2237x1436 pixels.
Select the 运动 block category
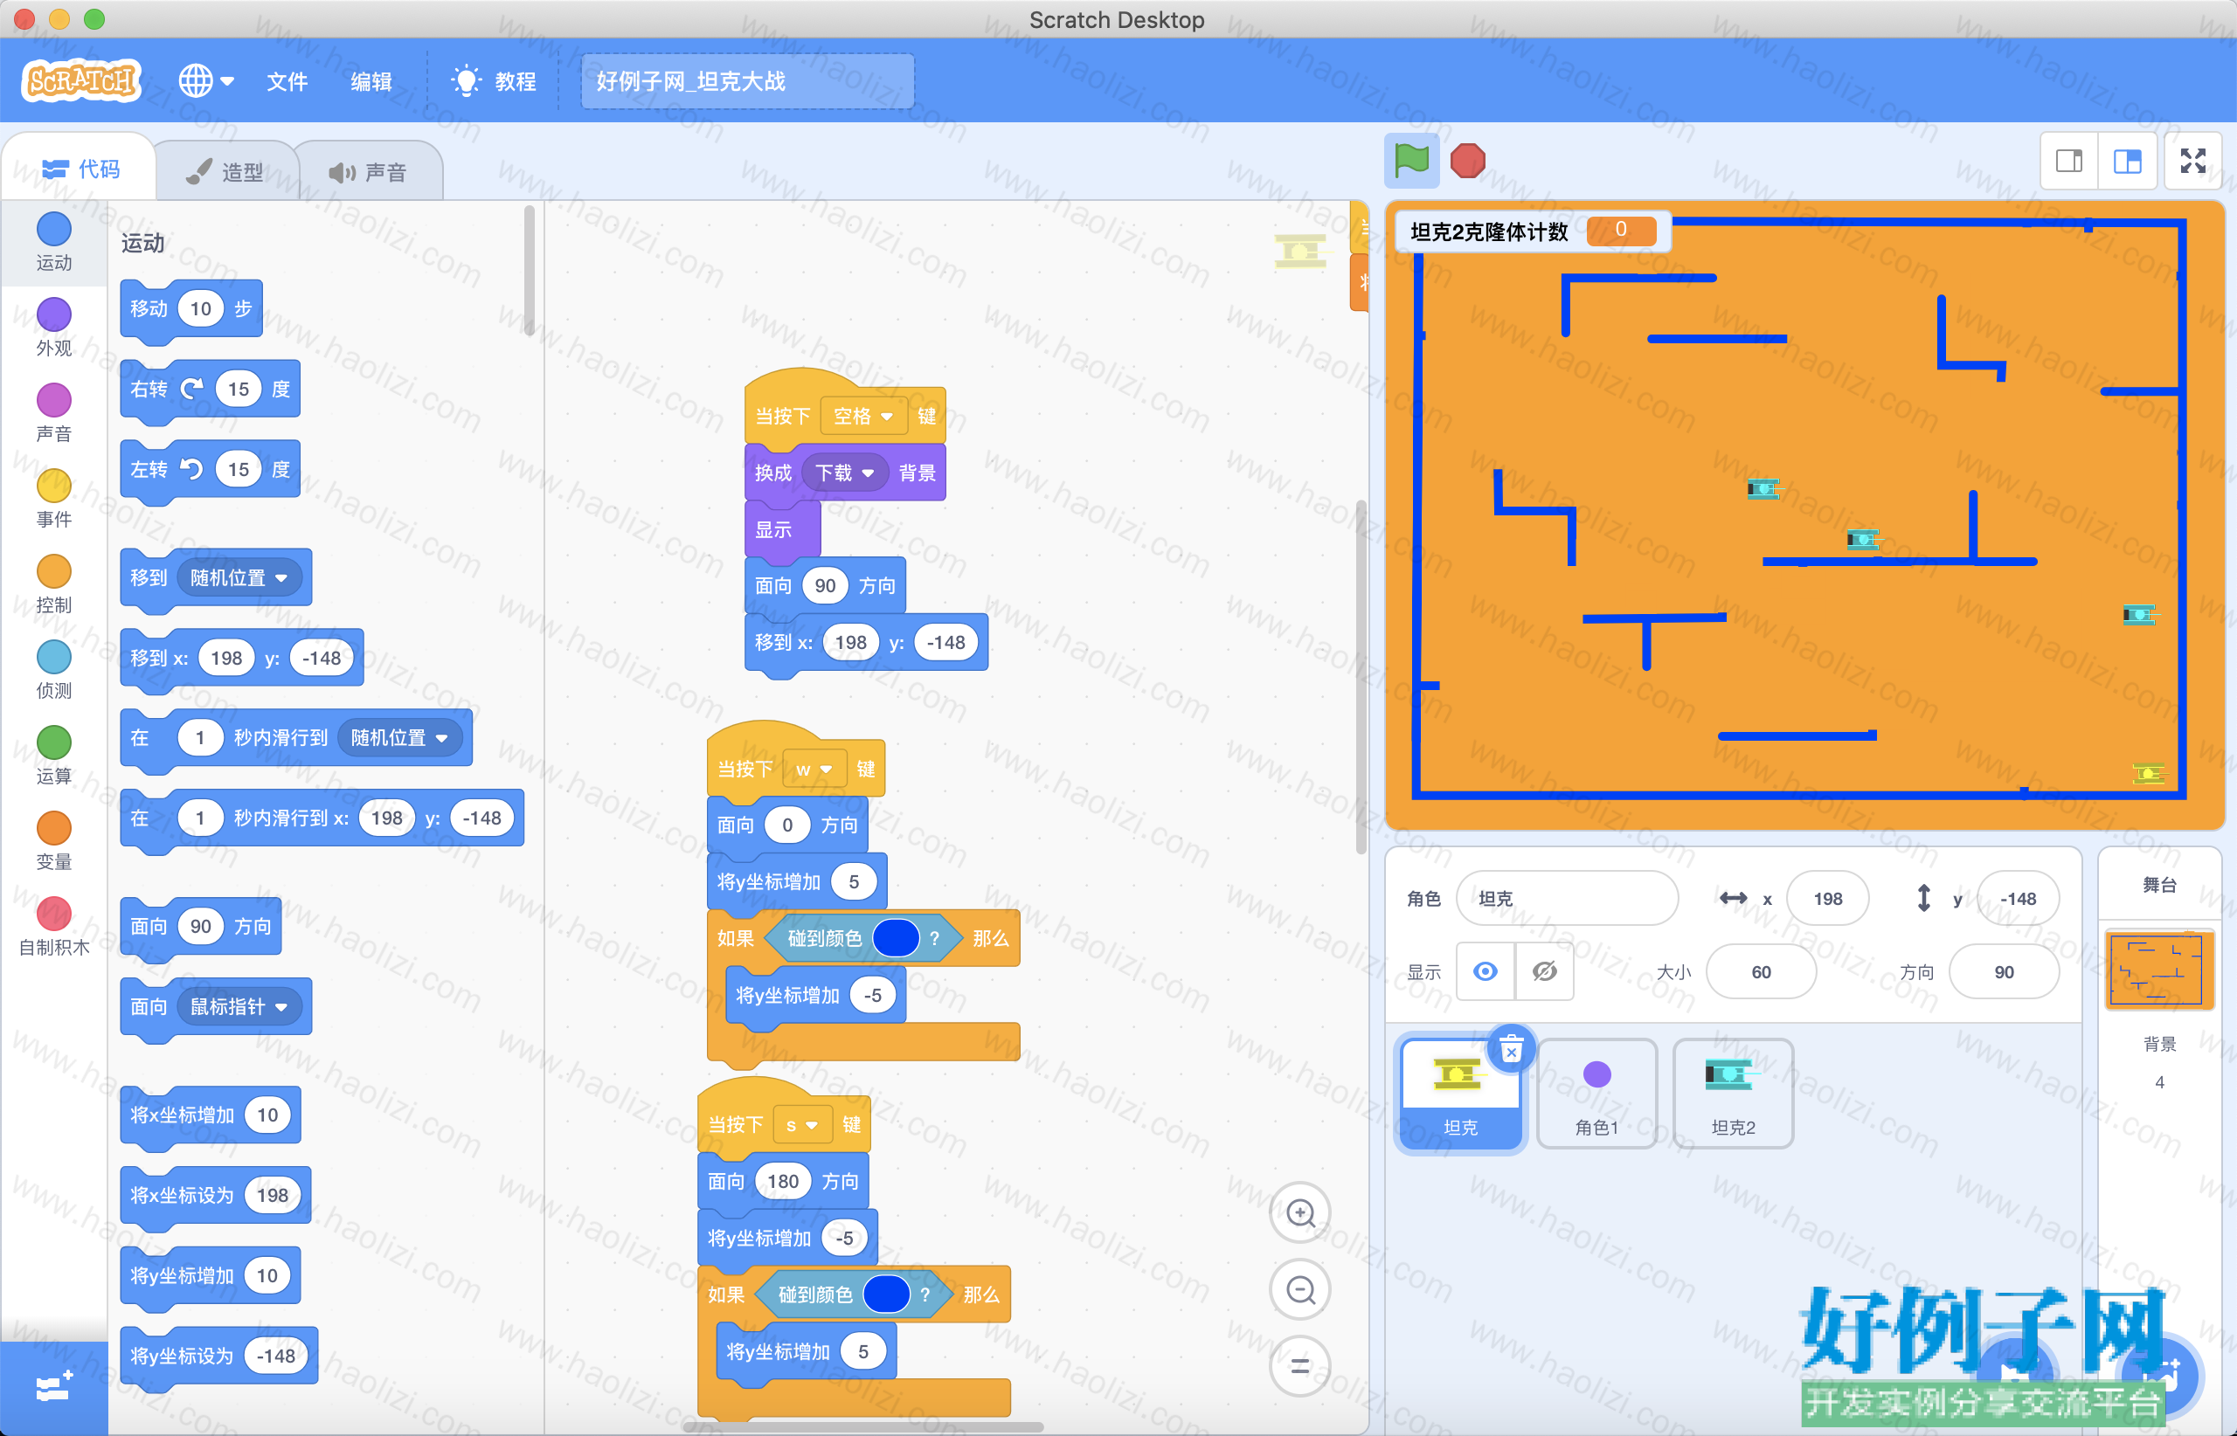(53, 243)
